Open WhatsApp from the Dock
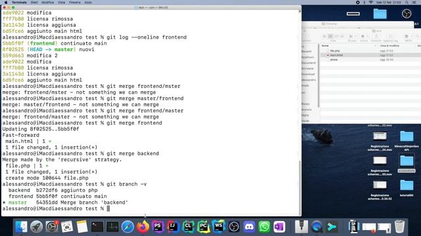 point(264,227)
